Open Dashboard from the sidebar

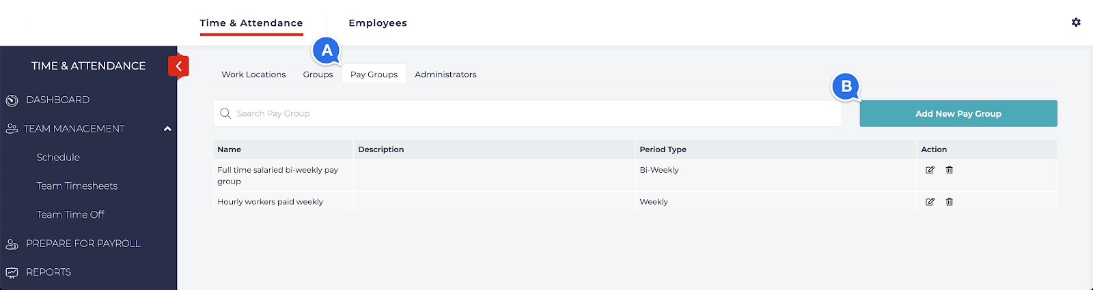coord(57,100)
